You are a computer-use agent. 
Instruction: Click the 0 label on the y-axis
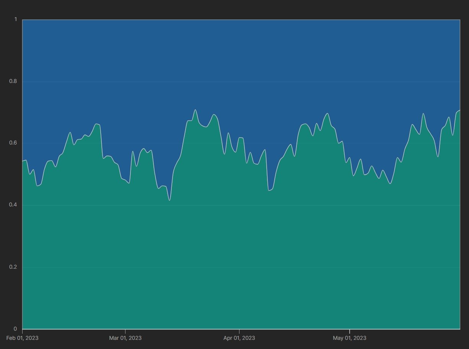point(15,329)
